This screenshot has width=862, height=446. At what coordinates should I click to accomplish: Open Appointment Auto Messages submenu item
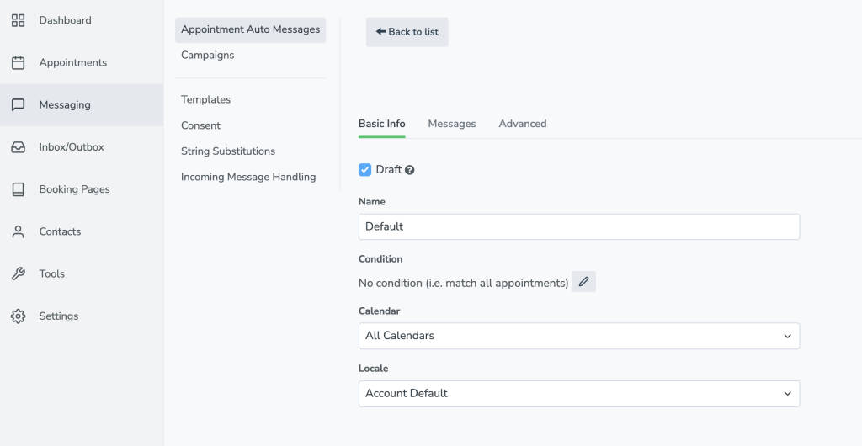coord(251,29)
